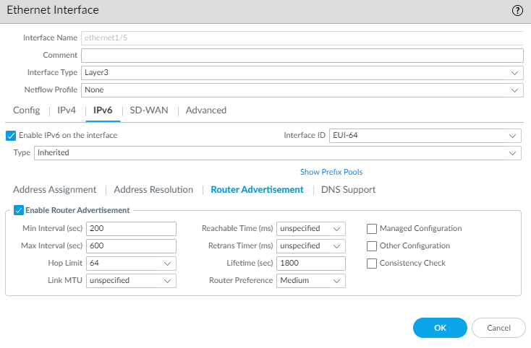Expand the Reachable Time dropdown
The image size is (531, 348).
pos(336,229)
